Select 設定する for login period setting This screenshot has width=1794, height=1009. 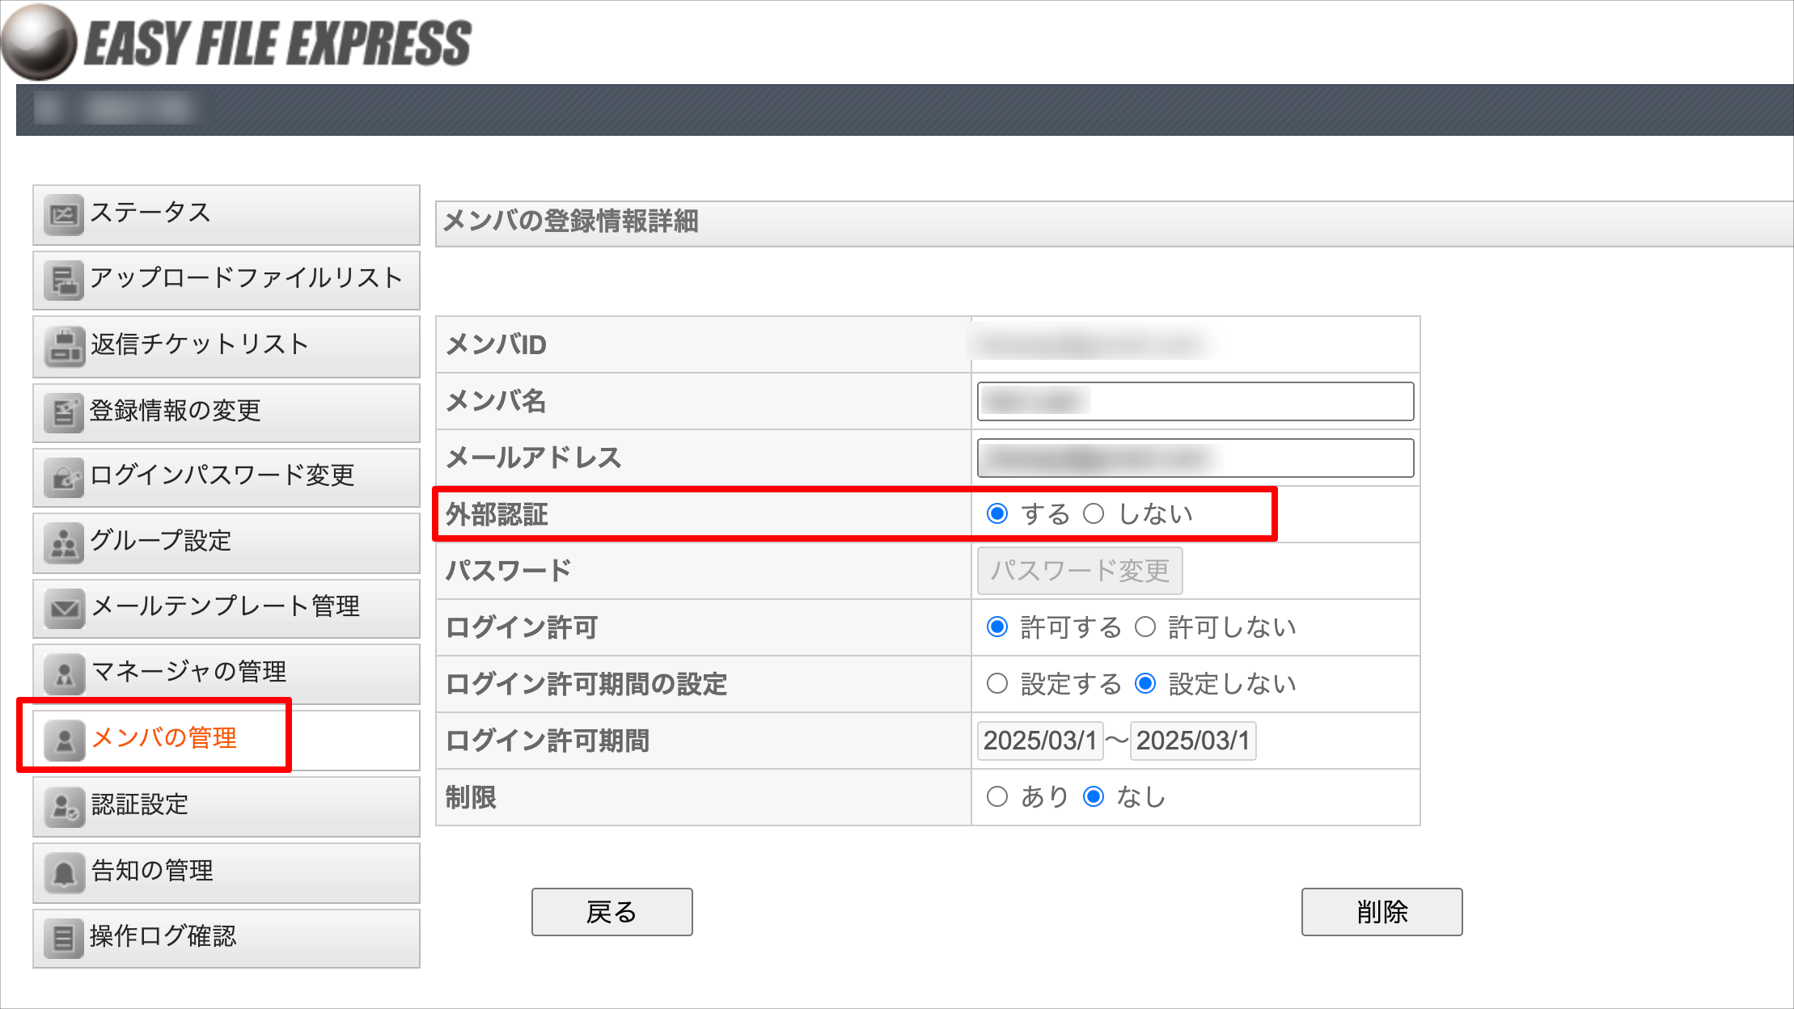pos(997,684)
